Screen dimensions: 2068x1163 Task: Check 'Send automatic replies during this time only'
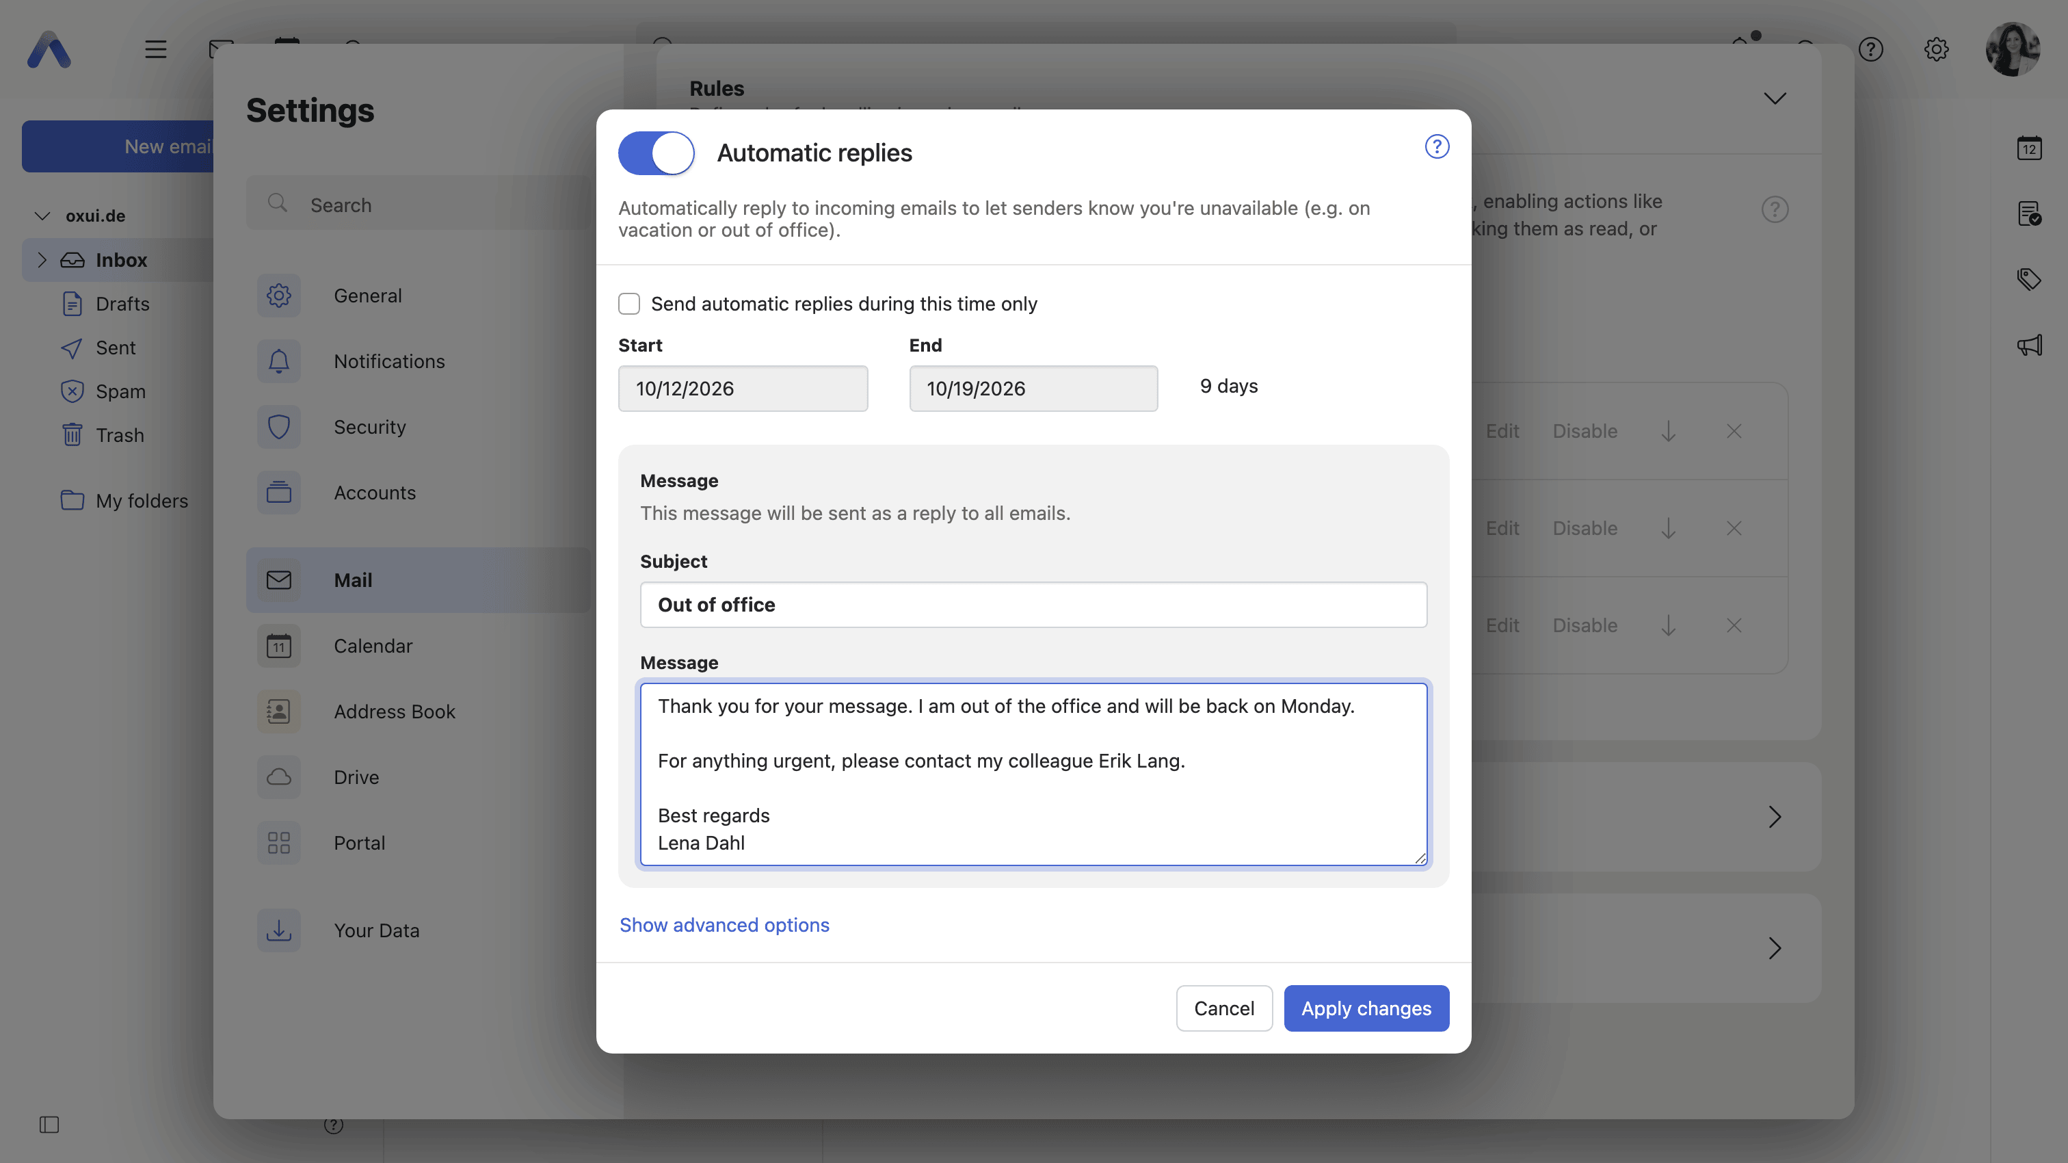point(628,304)
